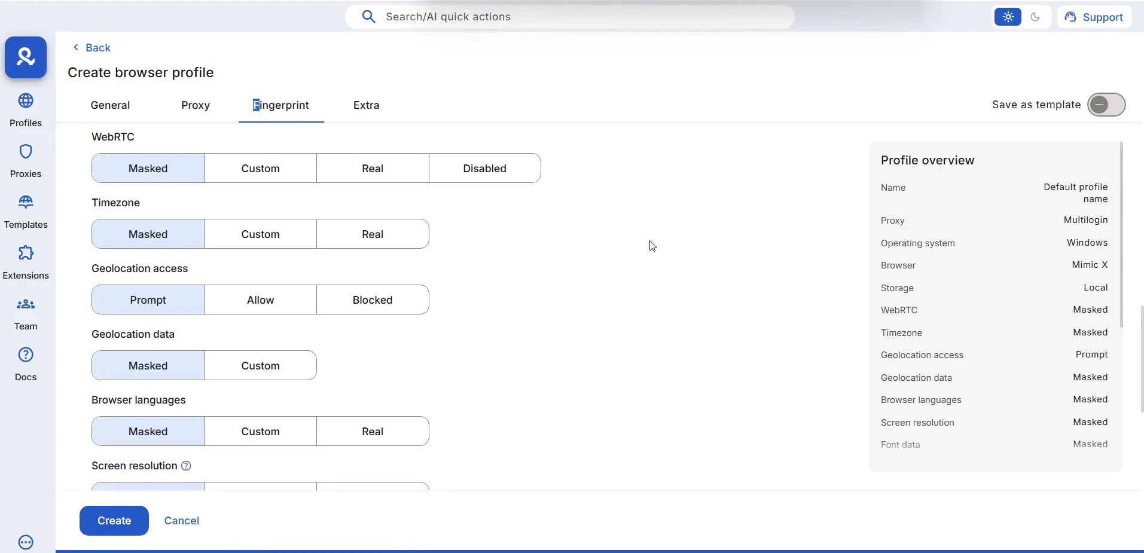The image size is (1144, 553).
Task: Click the 'Prompt' overview value
Action: coord(1091,355)
